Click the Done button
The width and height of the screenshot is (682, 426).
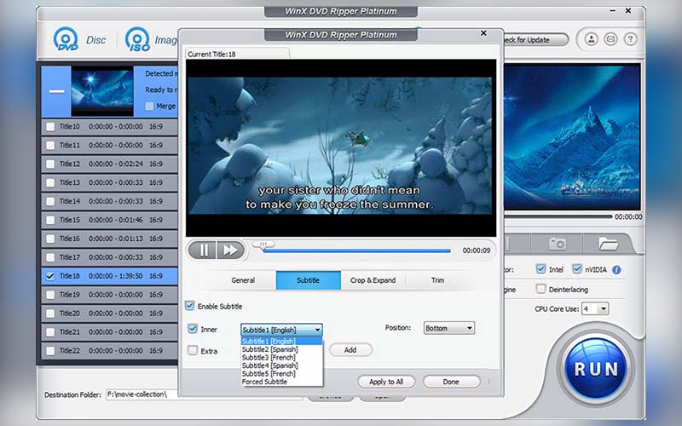tap(452, 382)
